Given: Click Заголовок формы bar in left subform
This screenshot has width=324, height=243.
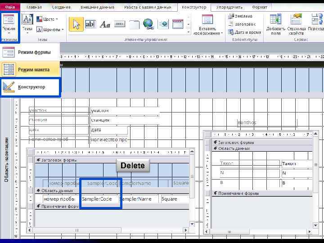Looking at the screenshot, I should 112,160.
